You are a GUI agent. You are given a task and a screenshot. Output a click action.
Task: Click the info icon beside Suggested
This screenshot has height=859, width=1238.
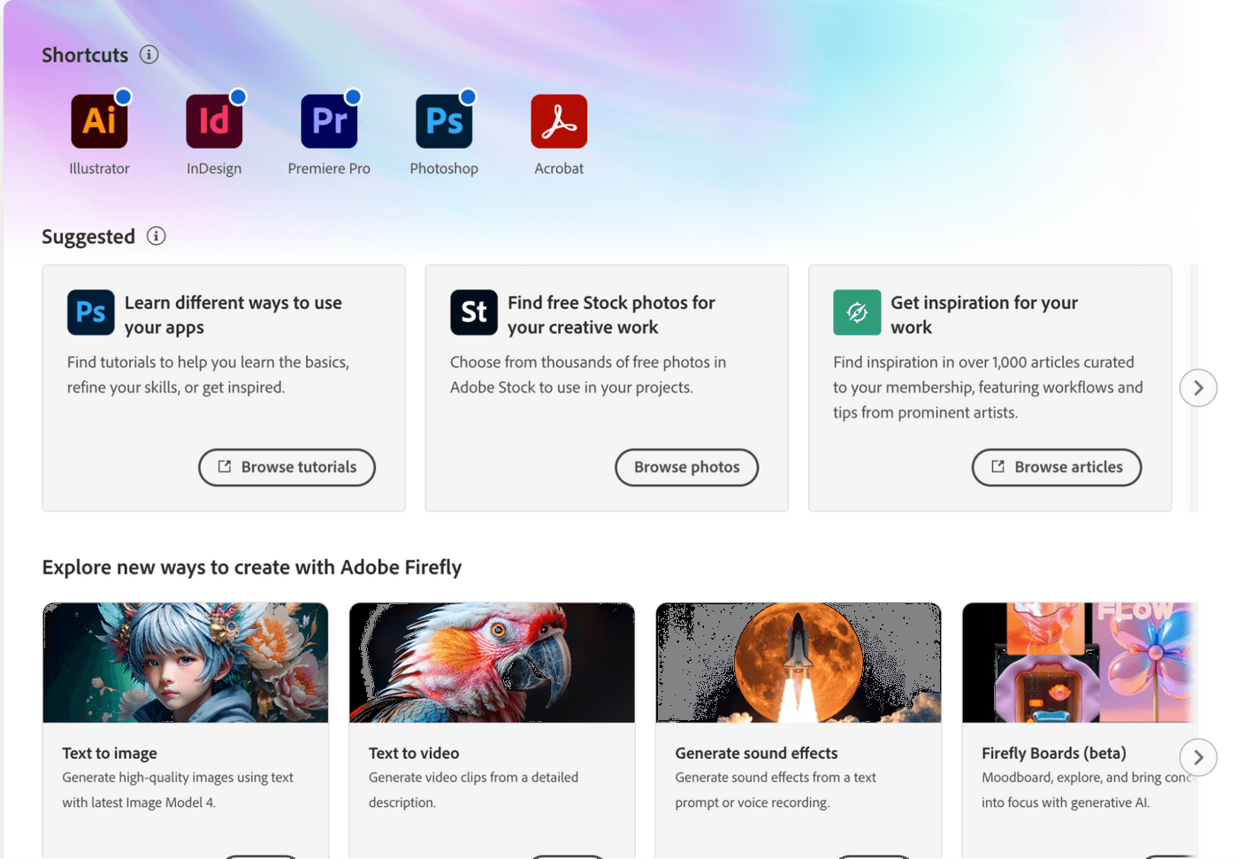pyautogui.click(x=156, y=236)
